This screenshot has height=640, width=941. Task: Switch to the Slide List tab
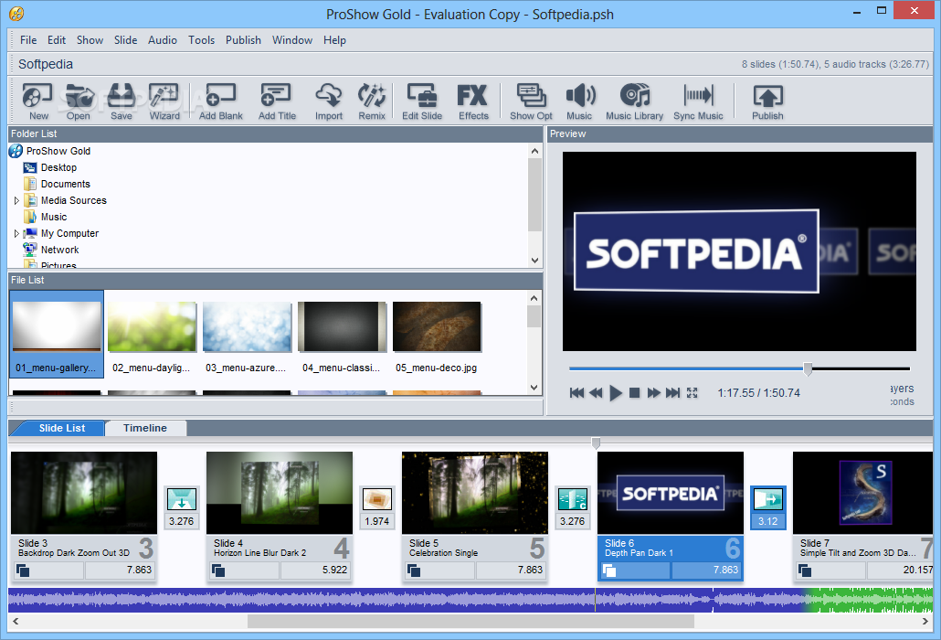[62, 428]
